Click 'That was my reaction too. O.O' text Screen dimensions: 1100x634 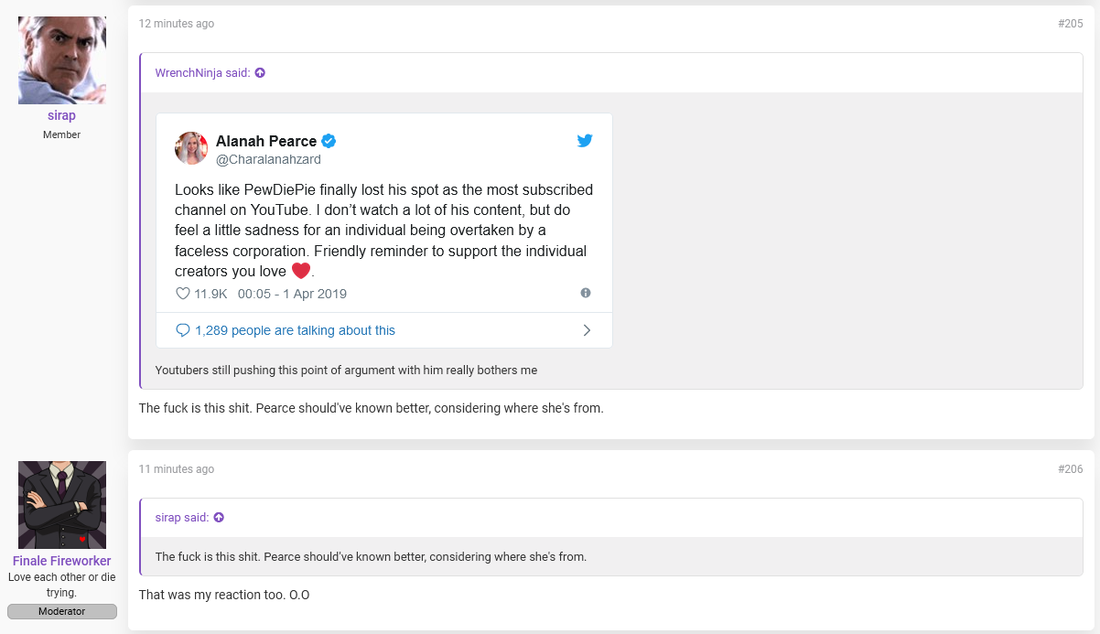click(224, 595)
